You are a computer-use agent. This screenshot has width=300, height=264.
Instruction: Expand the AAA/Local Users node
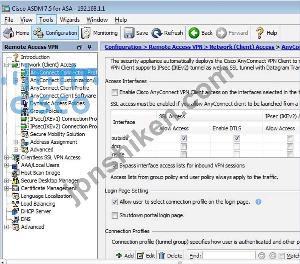(x=6, y=165)
